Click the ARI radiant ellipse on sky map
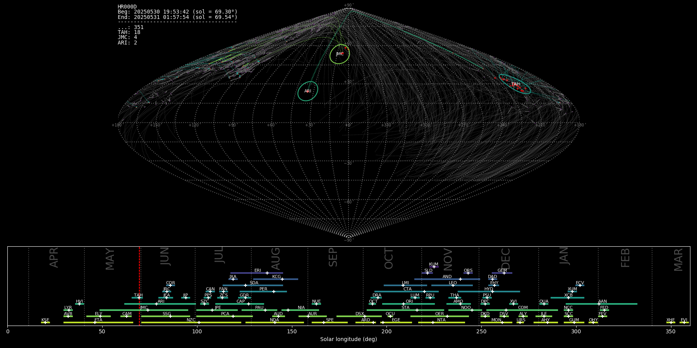Viewport: 697px width, 348px height. pyautogui.click(x=308, y=91)
